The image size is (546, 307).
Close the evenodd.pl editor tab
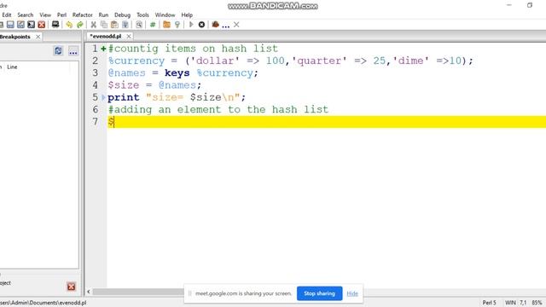pyautogui.click(x=129, y=36)
